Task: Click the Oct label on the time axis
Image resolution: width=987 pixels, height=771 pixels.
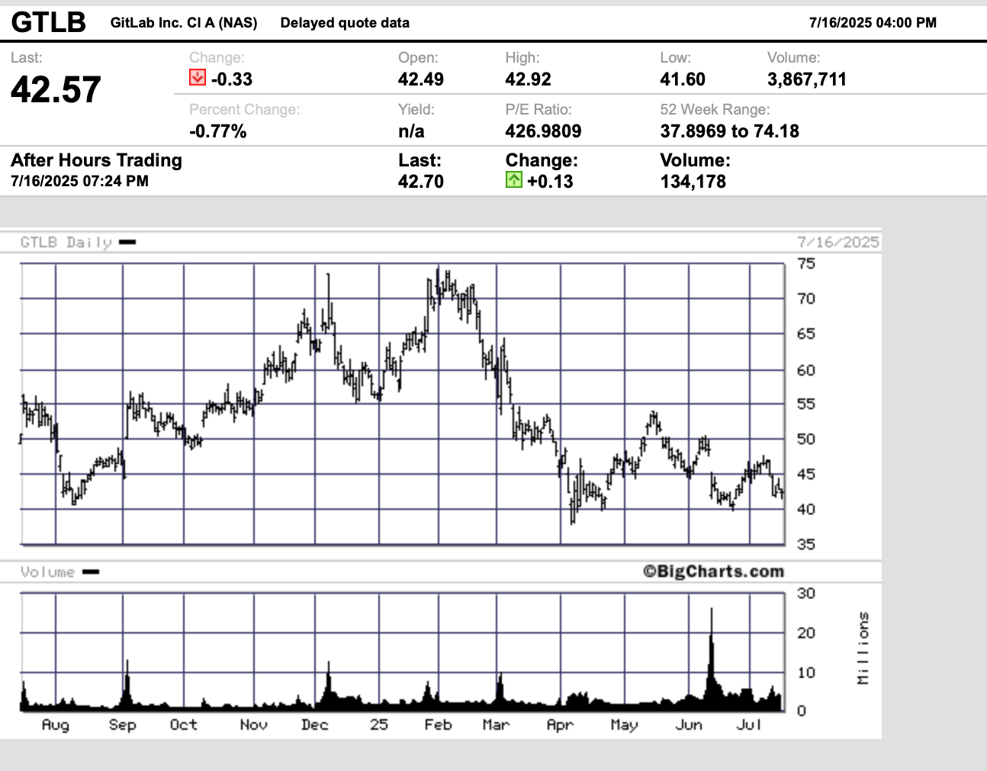Action: click(x=183, y=724)
